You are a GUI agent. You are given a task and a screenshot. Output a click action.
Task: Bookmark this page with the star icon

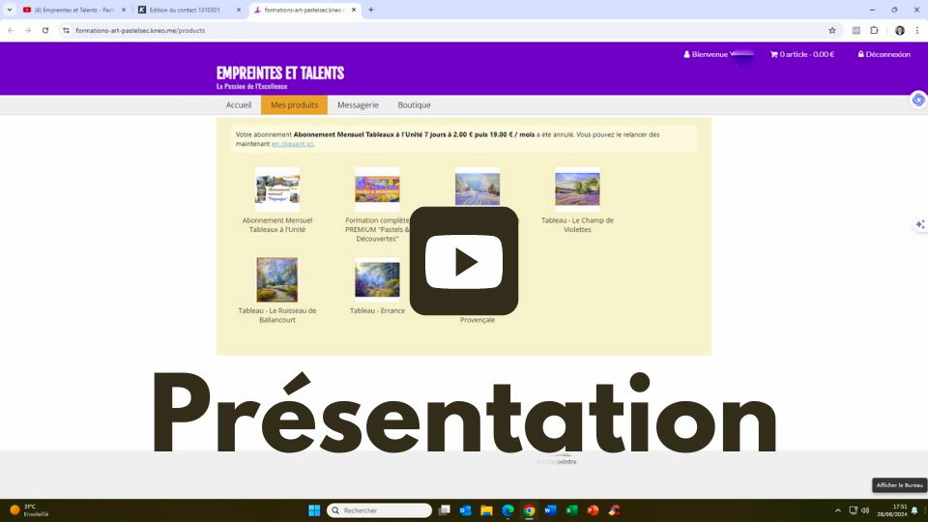pos(831,30)
